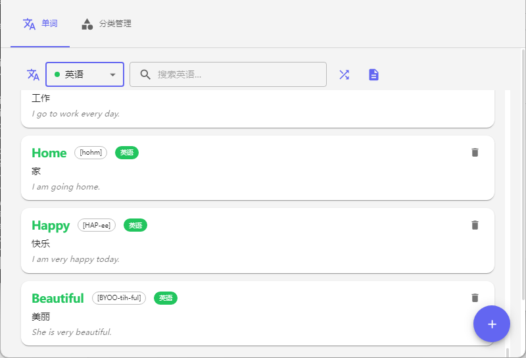Switch to the 单词 tab
The width and height of the screenshot is (526, 358).
pos(40,24)
